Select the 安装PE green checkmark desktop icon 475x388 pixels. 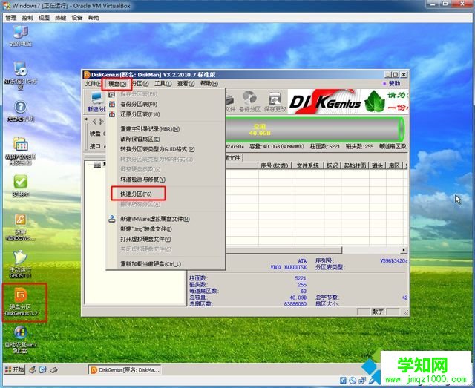pyautogui.click(x=20, y=186)
